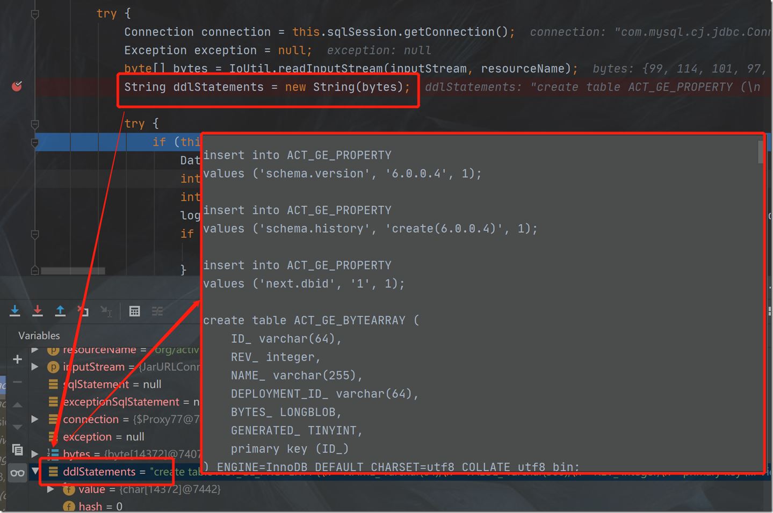
Task: Click the Step Into debugger arrow
Action: [15, 310]
